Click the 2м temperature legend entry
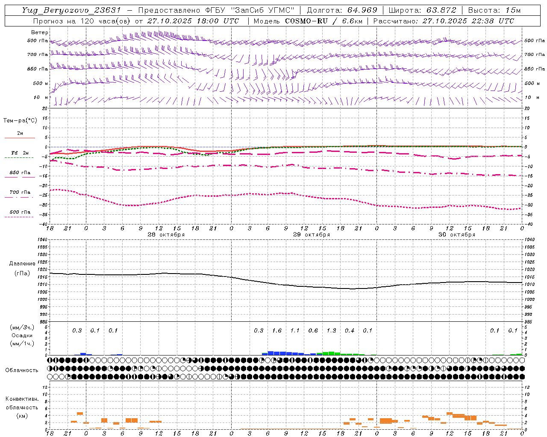The image size is (547, 437). tap(20, 134)
